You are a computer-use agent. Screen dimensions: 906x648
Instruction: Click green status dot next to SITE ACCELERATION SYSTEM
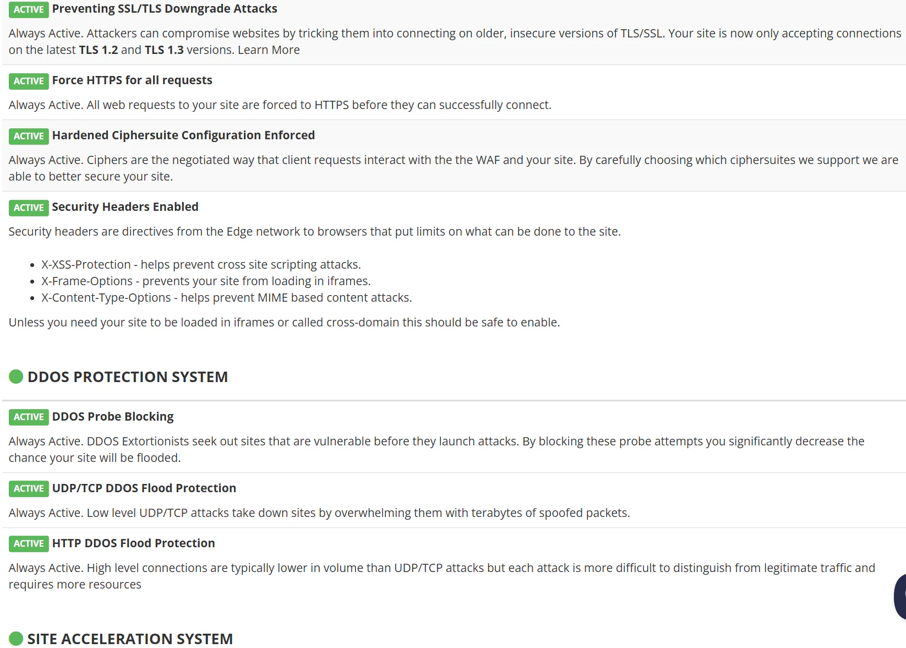16,639
